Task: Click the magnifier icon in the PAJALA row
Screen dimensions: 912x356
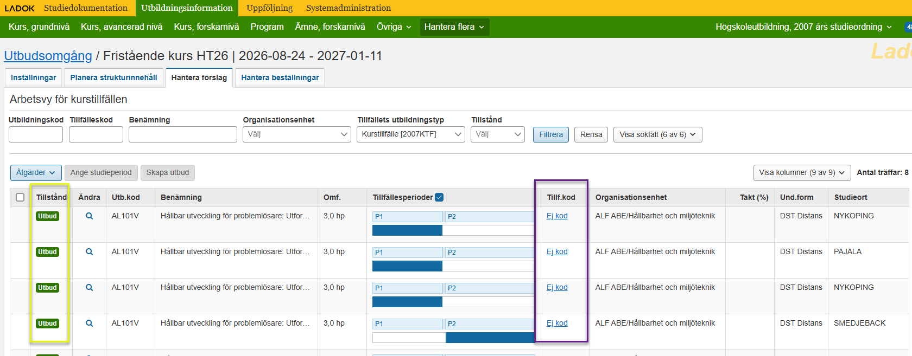Action: [90, 252]
